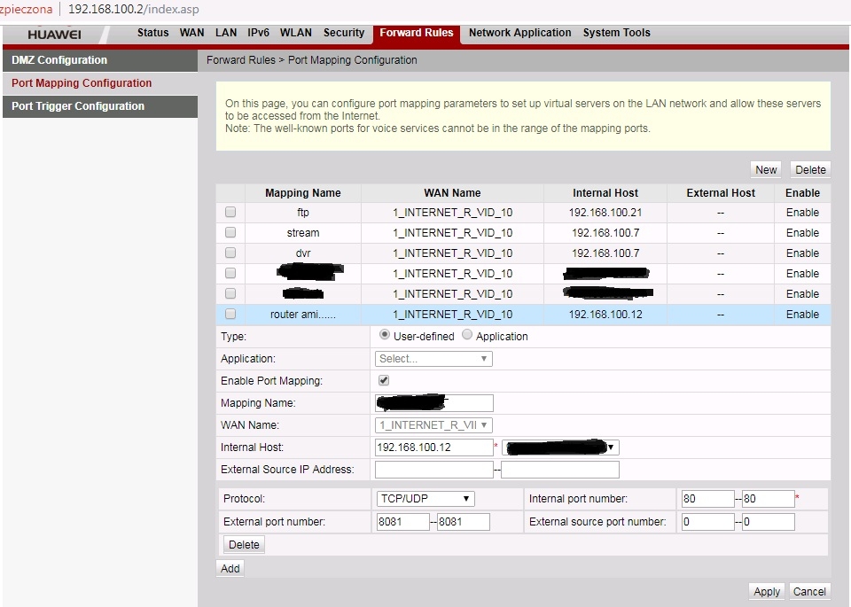The image size is (851, 607).
Task: Open the WLAN tab
Action: click(296, 33)
